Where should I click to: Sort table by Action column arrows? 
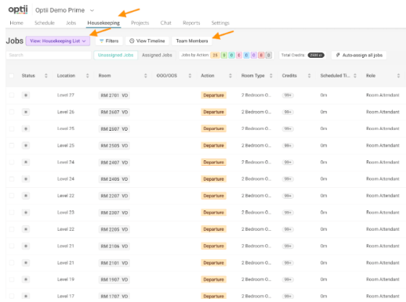click(230, 76)
